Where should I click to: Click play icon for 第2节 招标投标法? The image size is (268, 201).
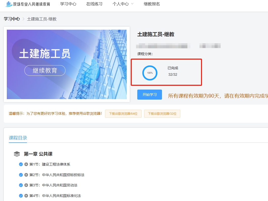[x=26, y=175]
